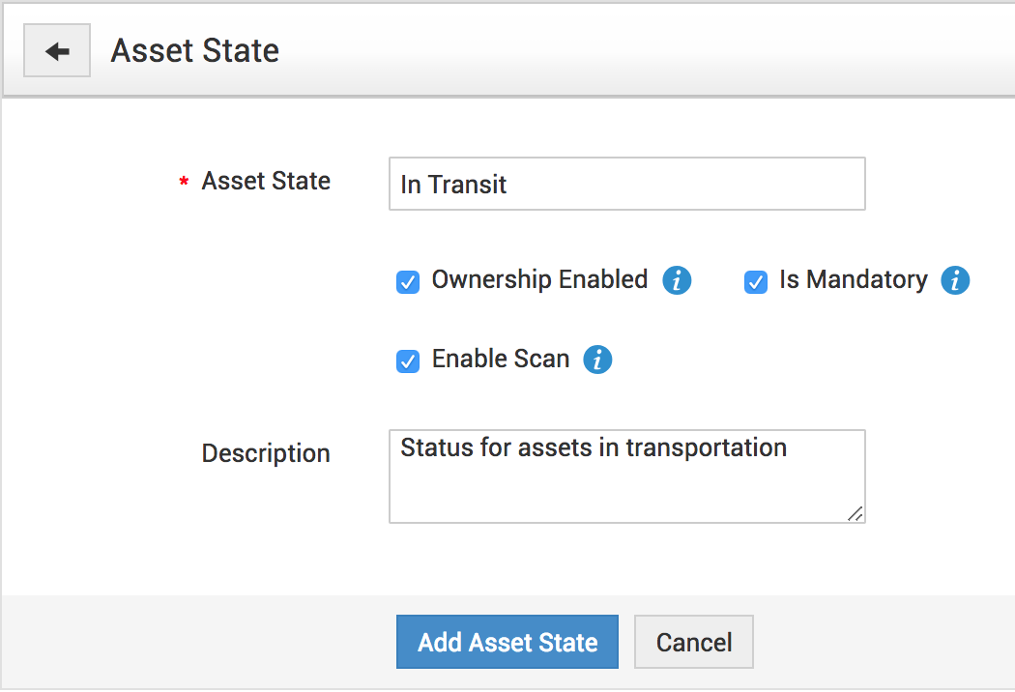The width and height of the screenshot is (1015, 692).
Task: Click the 'Asset State' page heading
Action: 195,50
